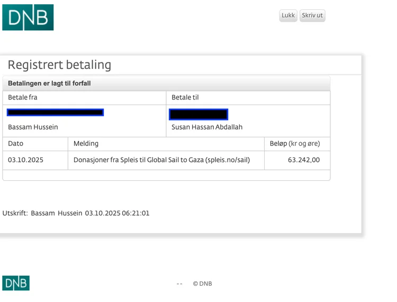Image resolution: width=397 pixels, height=302 pixels.
Task: Click the small DNB logo in the footer
Action: click(x=16, y=283)
